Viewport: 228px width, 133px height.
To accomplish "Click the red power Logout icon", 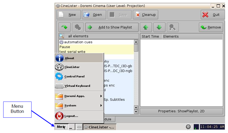I will tap(59, 116).
